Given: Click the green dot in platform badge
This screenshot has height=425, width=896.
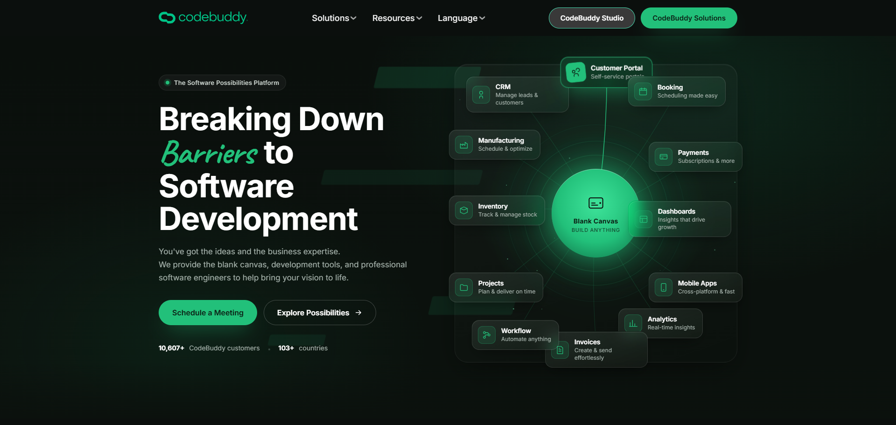Looking at the screenshot, I should click(168, 83).
